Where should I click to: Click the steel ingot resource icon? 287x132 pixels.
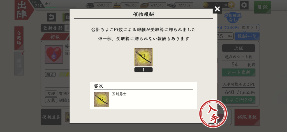coord(171,5)
